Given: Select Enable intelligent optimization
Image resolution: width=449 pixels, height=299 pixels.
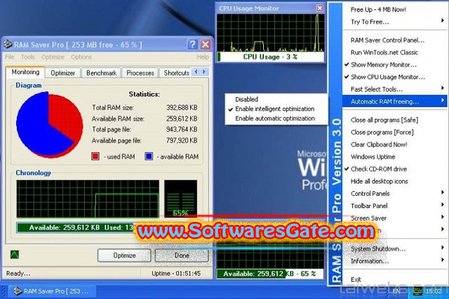Looking at the screenshot, I should tap(276, 109).
